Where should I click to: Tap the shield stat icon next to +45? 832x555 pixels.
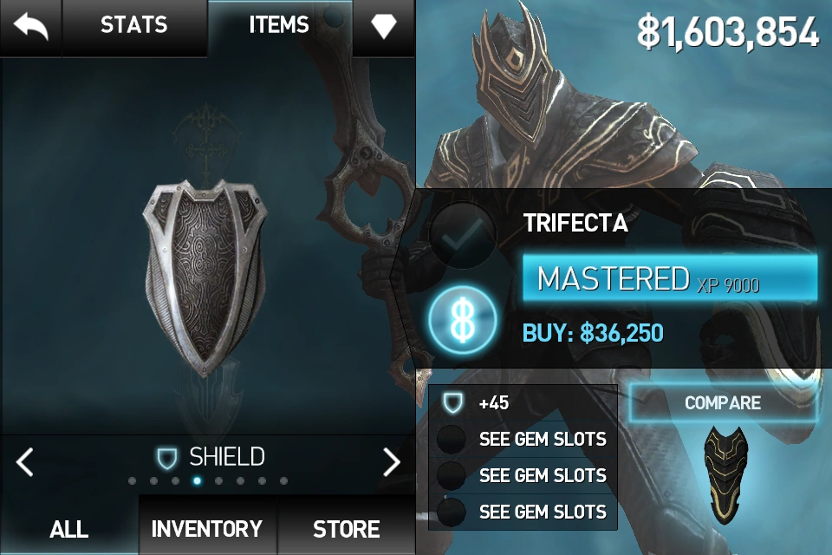coord(452,403)
